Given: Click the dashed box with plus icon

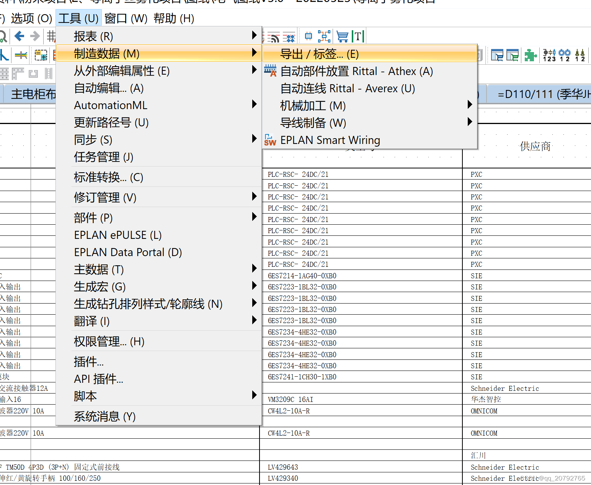Looking at the screenshot, I should (x=41, y=56).
